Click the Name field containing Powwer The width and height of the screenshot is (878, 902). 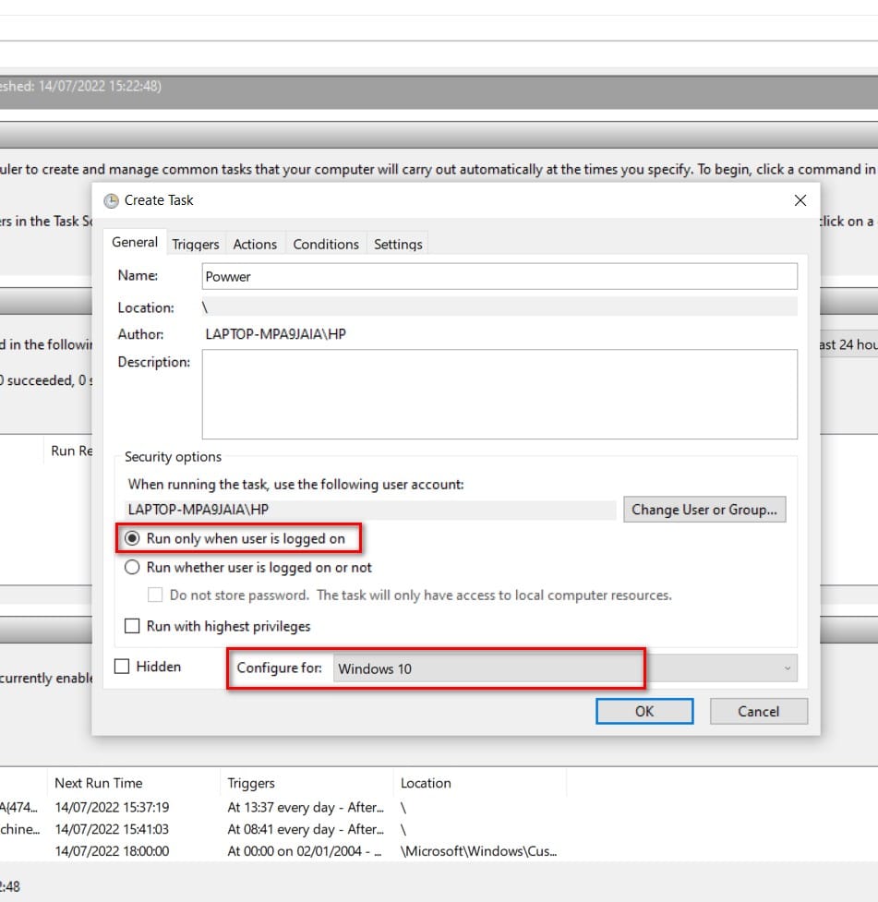pyautogui.click(x=499, y=277)
